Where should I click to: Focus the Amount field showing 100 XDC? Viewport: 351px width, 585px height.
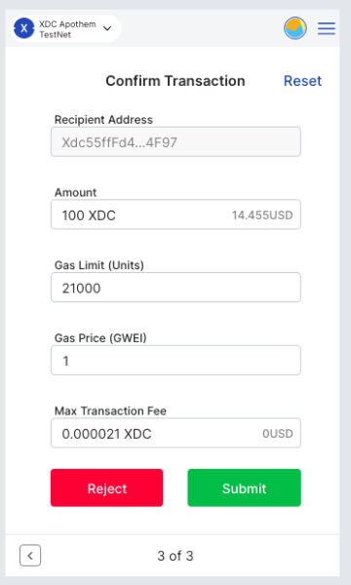(x=175, y=214)
